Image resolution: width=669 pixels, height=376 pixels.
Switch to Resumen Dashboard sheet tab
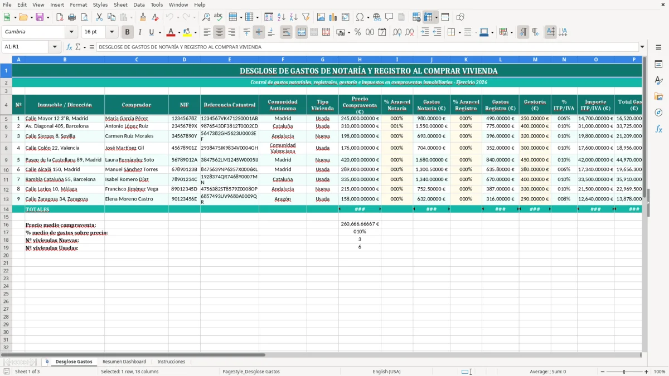tap(124, 362)
